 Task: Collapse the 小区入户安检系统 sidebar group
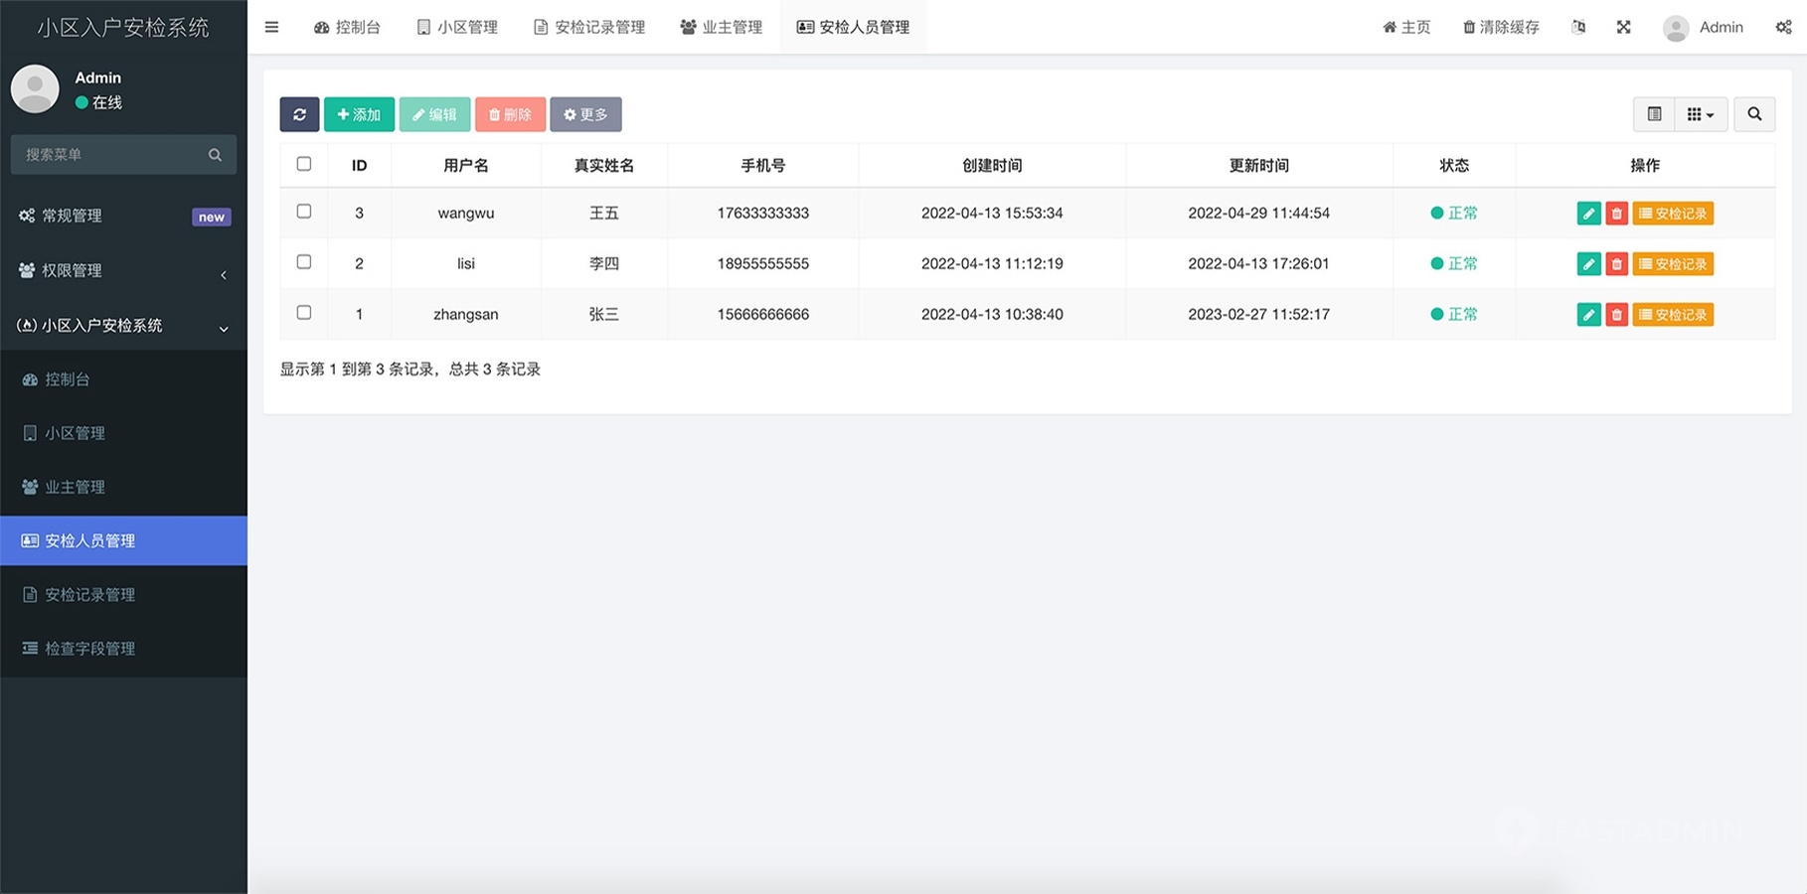pos(123,325)
